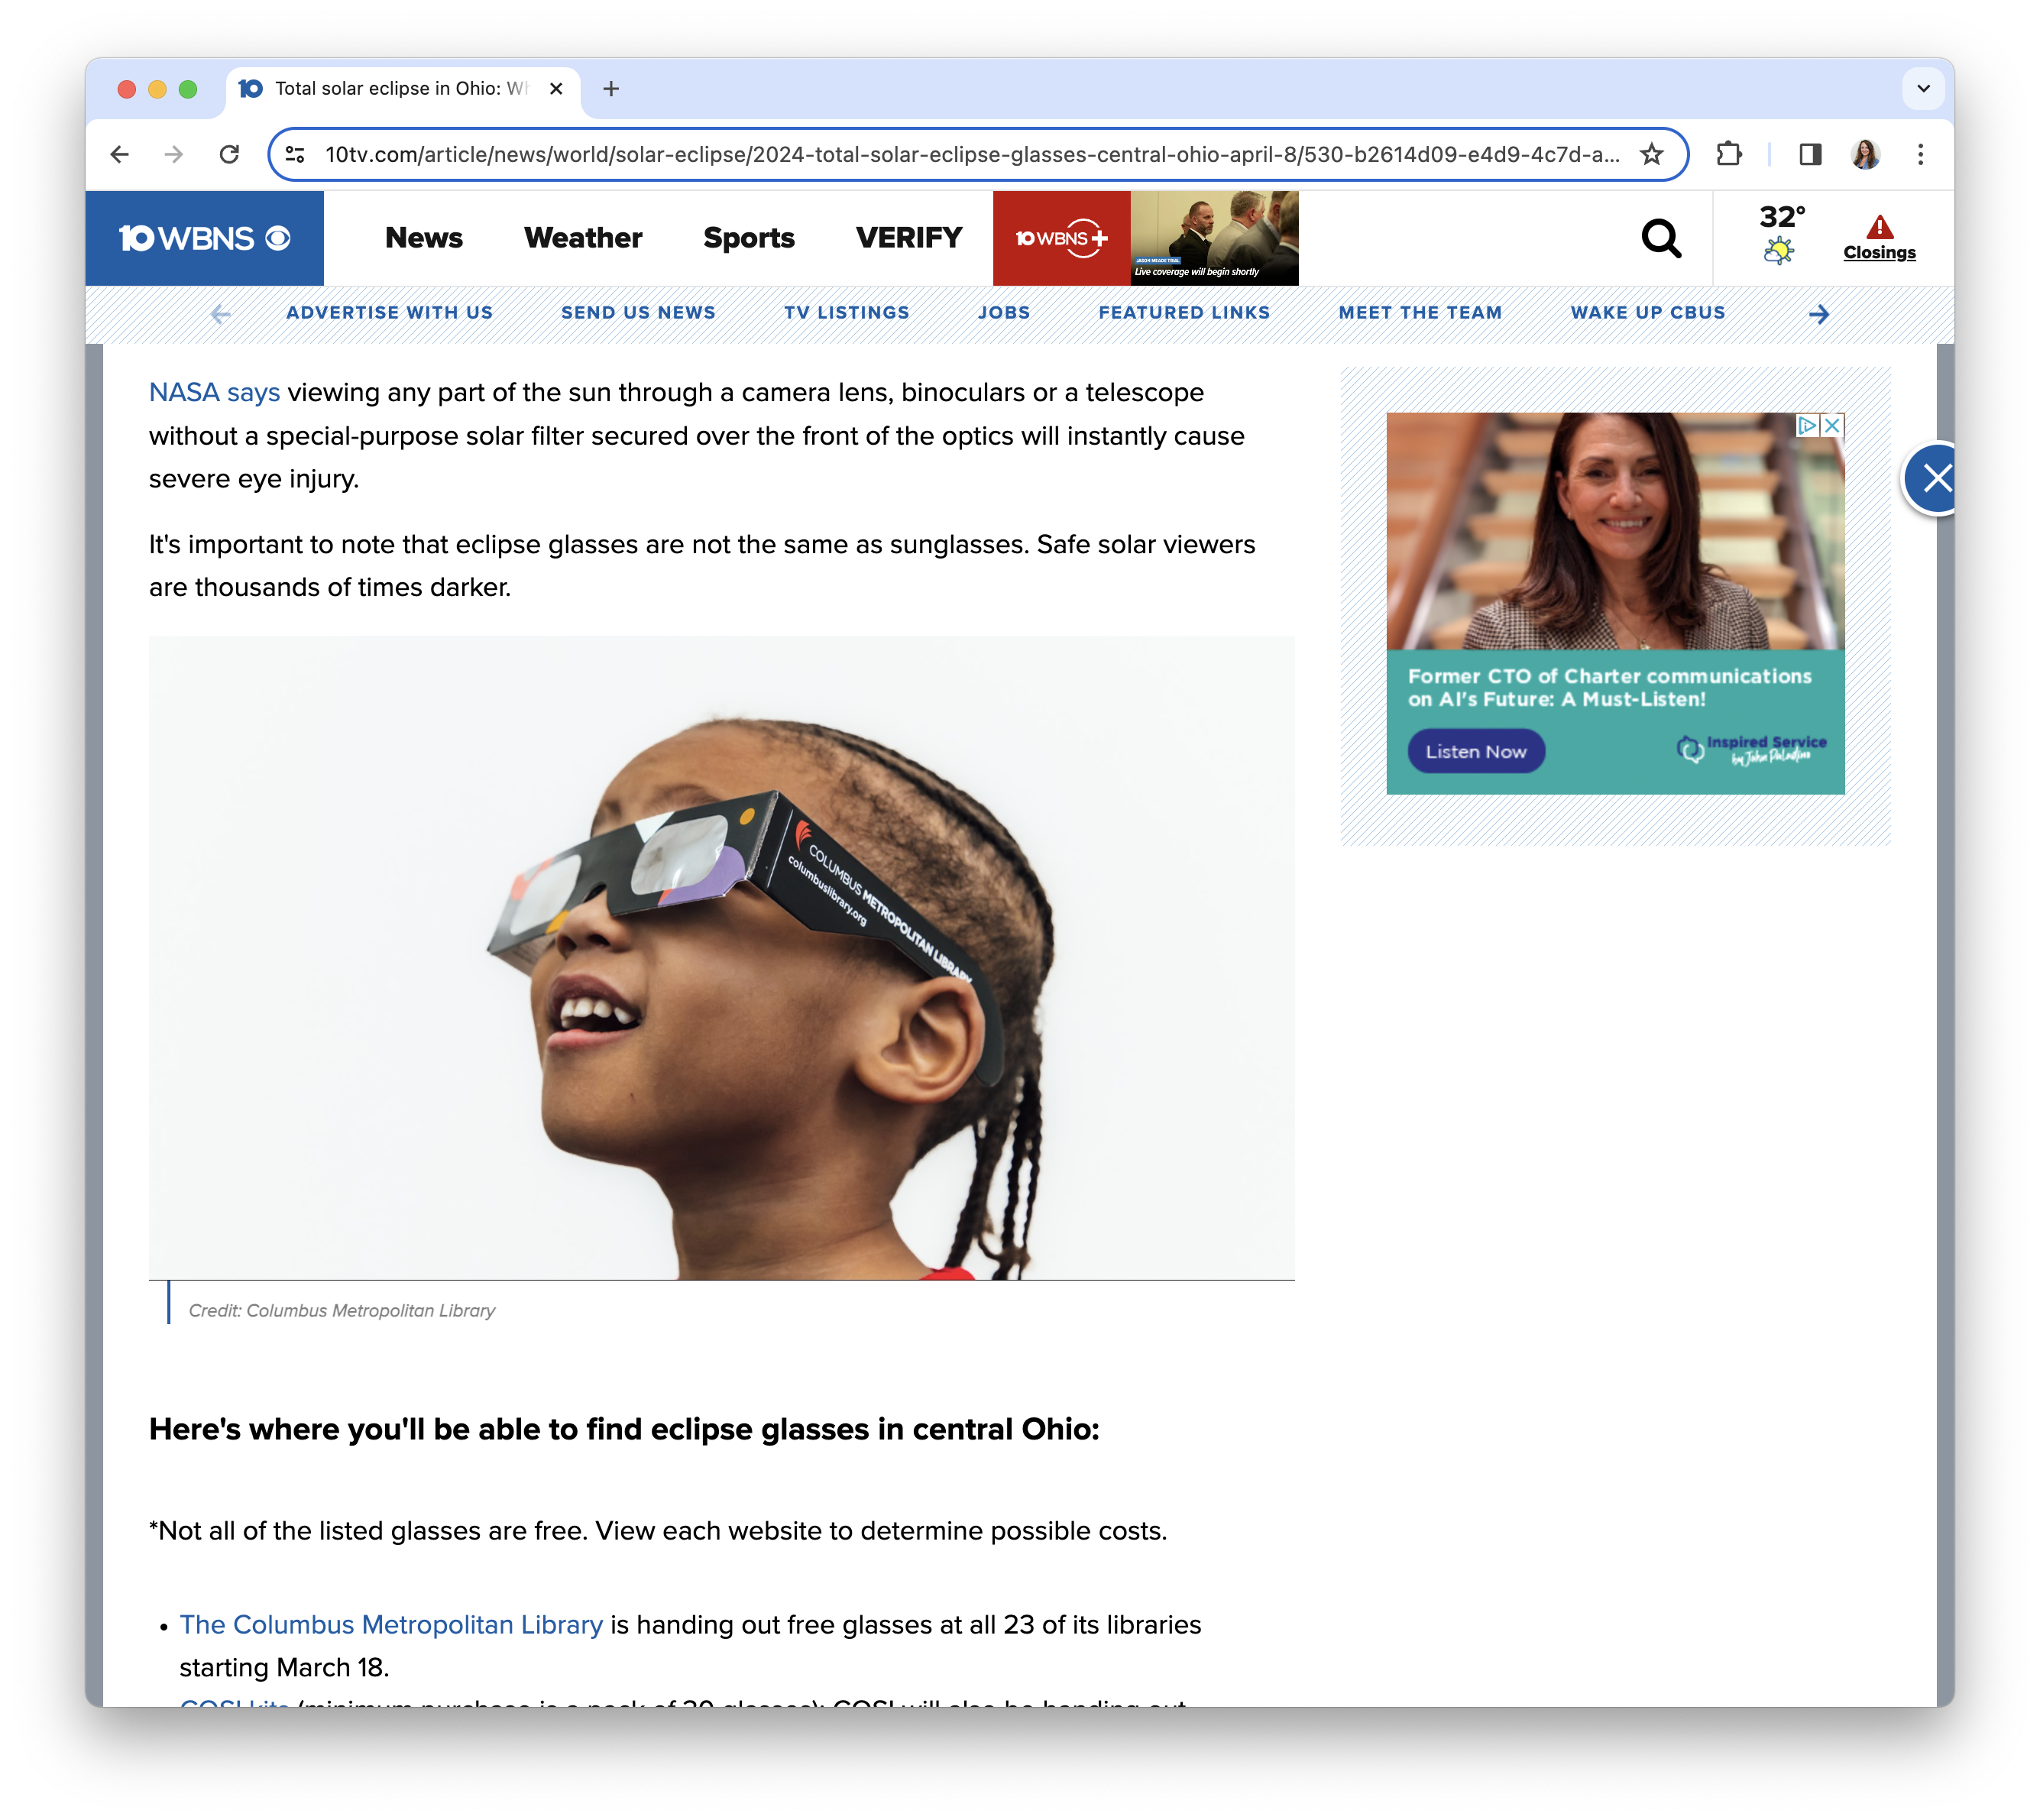Click the Credit: Columbus Metropolitan Library caption
2040x1820 pixels.
[342, 1311]
